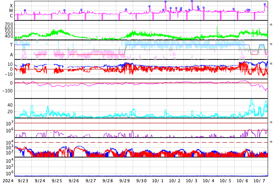Select the 10/ 4 date label
Viewport: 275px width, 184px height.
209,181
